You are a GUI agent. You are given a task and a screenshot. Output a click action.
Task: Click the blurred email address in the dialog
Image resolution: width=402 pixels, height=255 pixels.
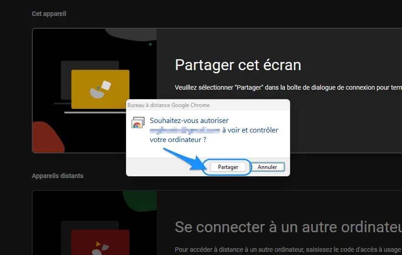[184, 130]
